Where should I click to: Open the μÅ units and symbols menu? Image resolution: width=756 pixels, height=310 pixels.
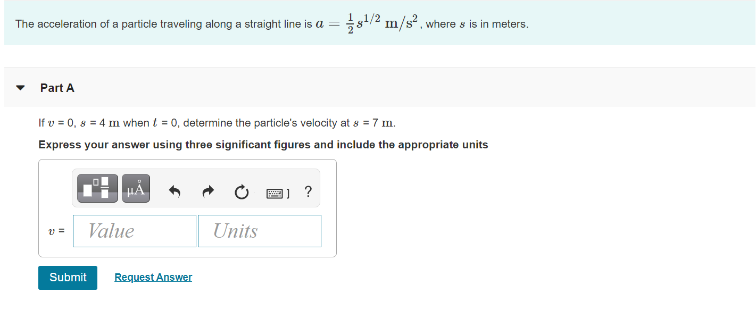136,188
